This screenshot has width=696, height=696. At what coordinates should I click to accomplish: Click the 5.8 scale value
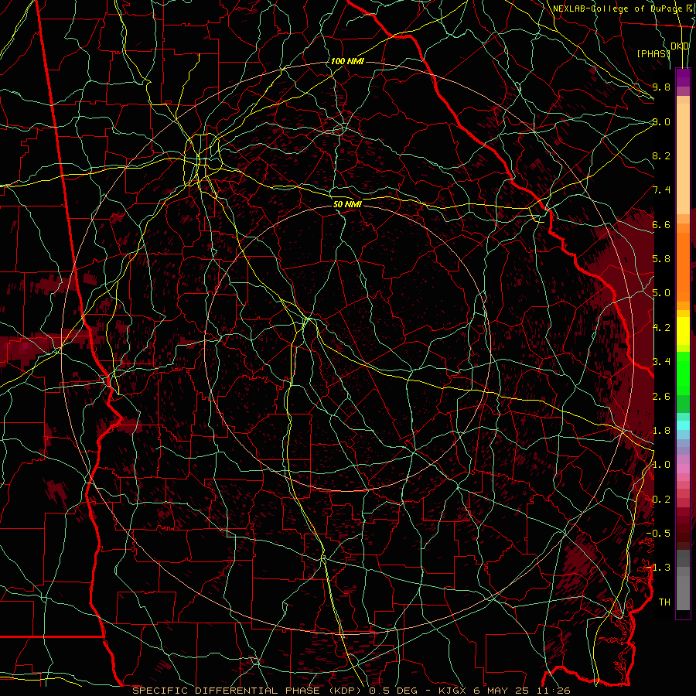click(x=661, y=259)
